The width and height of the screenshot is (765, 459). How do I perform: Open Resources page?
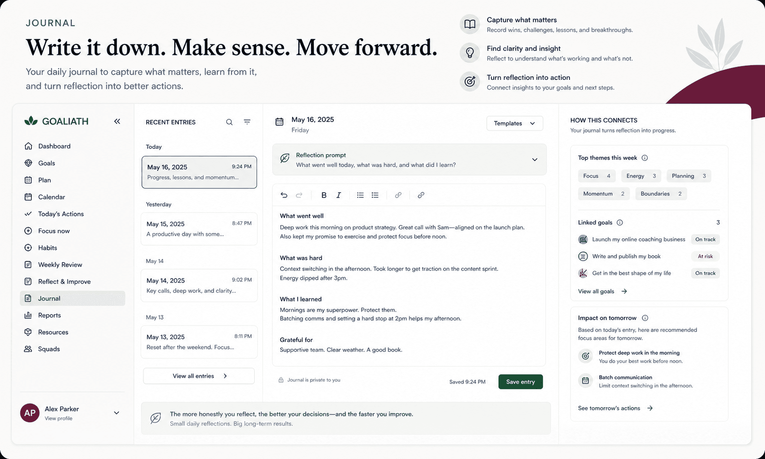coord(72,332)
